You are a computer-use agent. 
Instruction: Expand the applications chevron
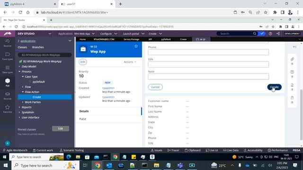point(70,41)
